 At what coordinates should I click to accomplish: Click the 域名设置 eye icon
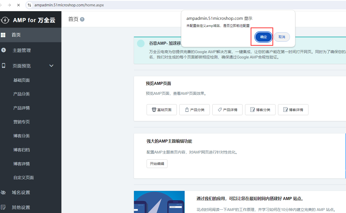click(x=3, y=192)
